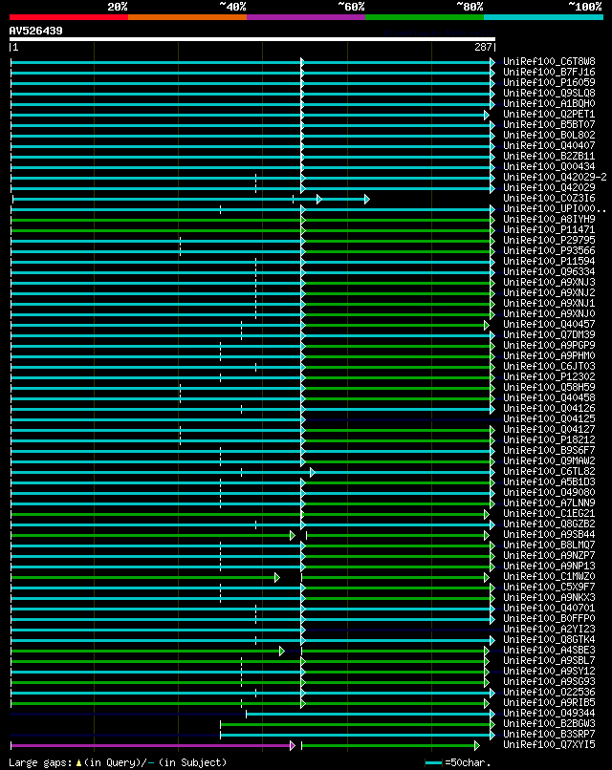
Task: Open hit UniRef100_P11471
Action: point(549,230)
